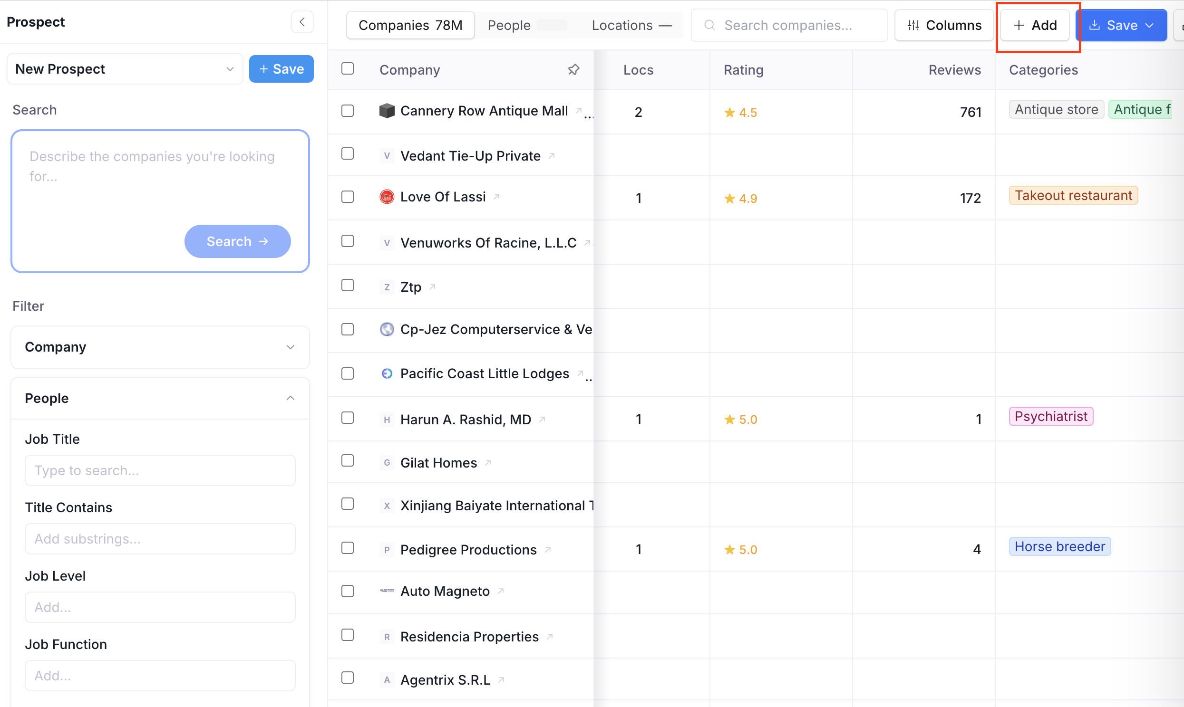Open Auto Magneto external link arrow

click(x=501, y=591)
